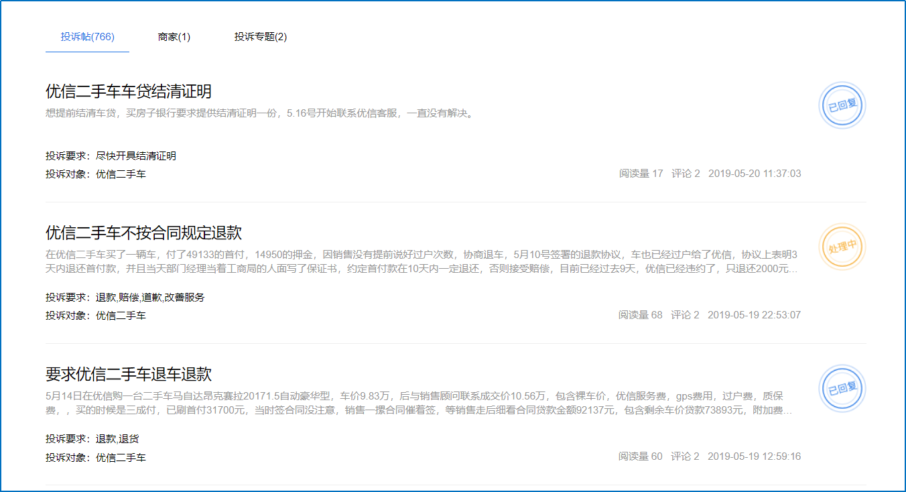Click the timestamp 2019-05-19 12:59:16
This screenshot has width=906, height=492.
[x=754, y=456]
